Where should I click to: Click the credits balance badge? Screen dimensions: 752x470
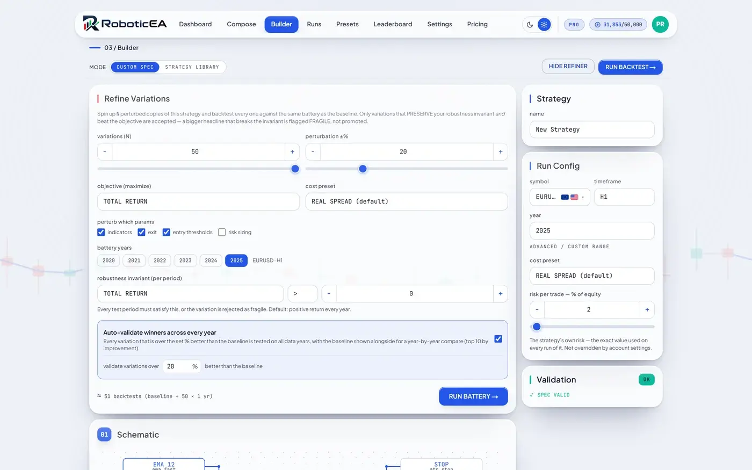tap(618, 25)
